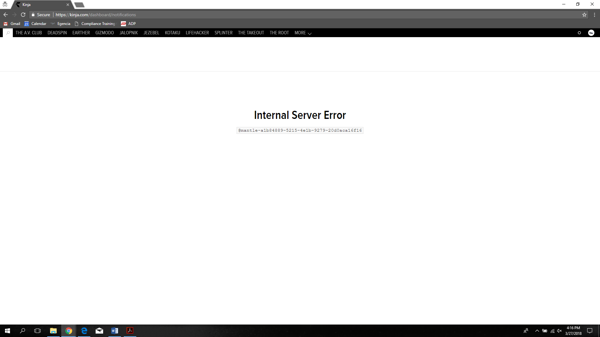This screenshot has width=600, height=337.
Task: Go to The A.V. Club site
Action: click(x=29, y=33)
